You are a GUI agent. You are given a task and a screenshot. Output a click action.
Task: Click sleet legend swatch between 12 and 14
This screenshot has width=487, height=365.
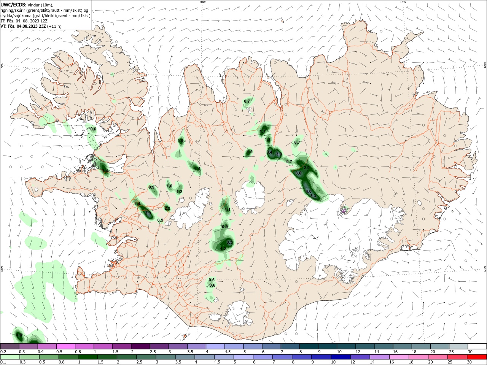(x=365, y=346)
